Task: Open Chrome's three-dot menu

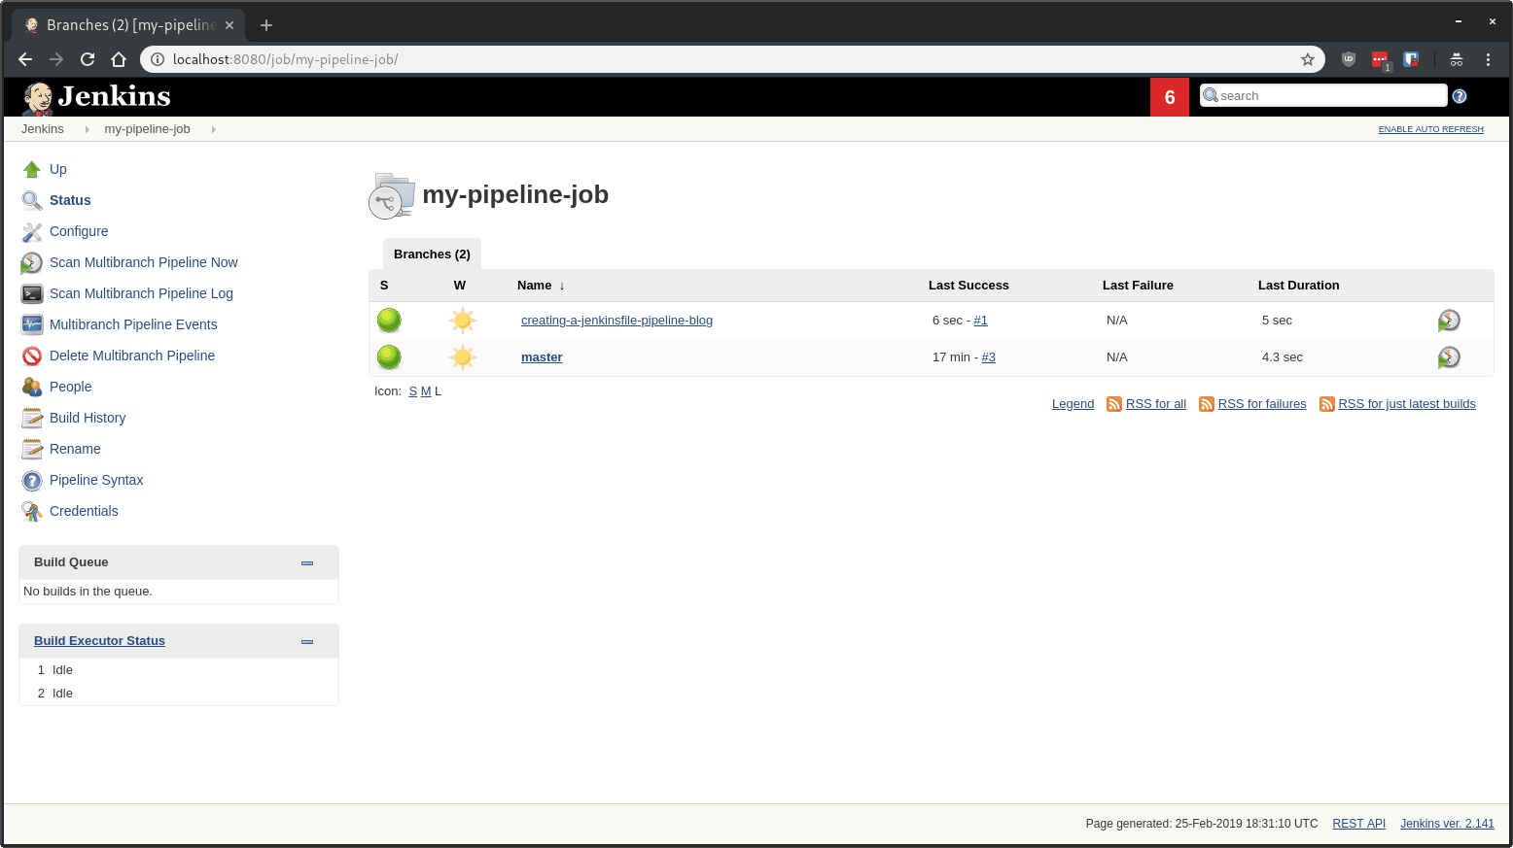Action: click(1488, 59)
